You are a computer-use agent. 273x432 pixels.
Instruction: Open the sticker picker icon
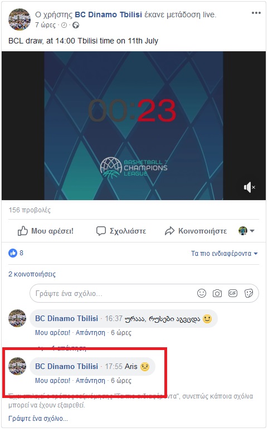[248, 293]
